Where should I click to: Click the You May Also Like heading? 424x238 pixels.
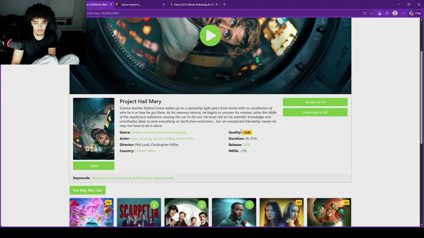[x=87, y=190]
